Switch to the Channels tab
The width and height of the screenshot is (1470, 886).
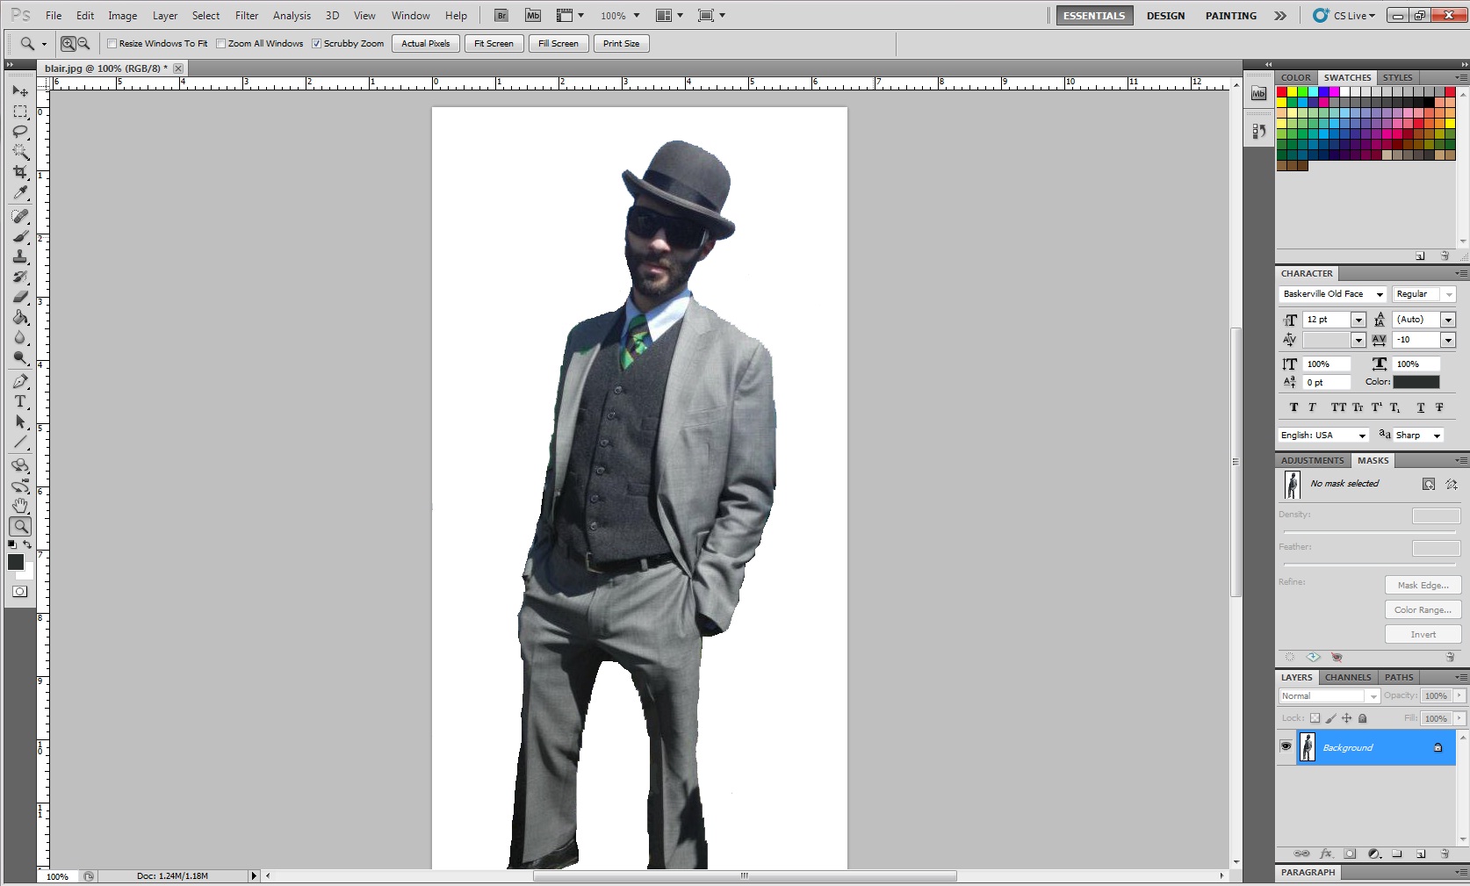1348,677
